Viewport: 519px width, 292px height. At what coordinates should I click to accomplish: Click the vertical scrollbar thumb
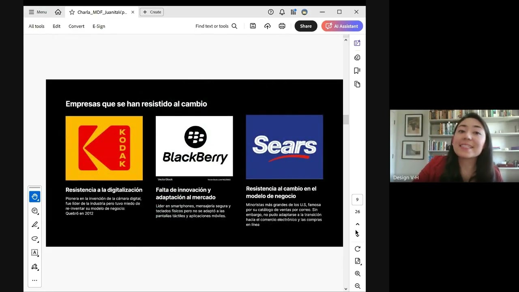tap(346, 120)
